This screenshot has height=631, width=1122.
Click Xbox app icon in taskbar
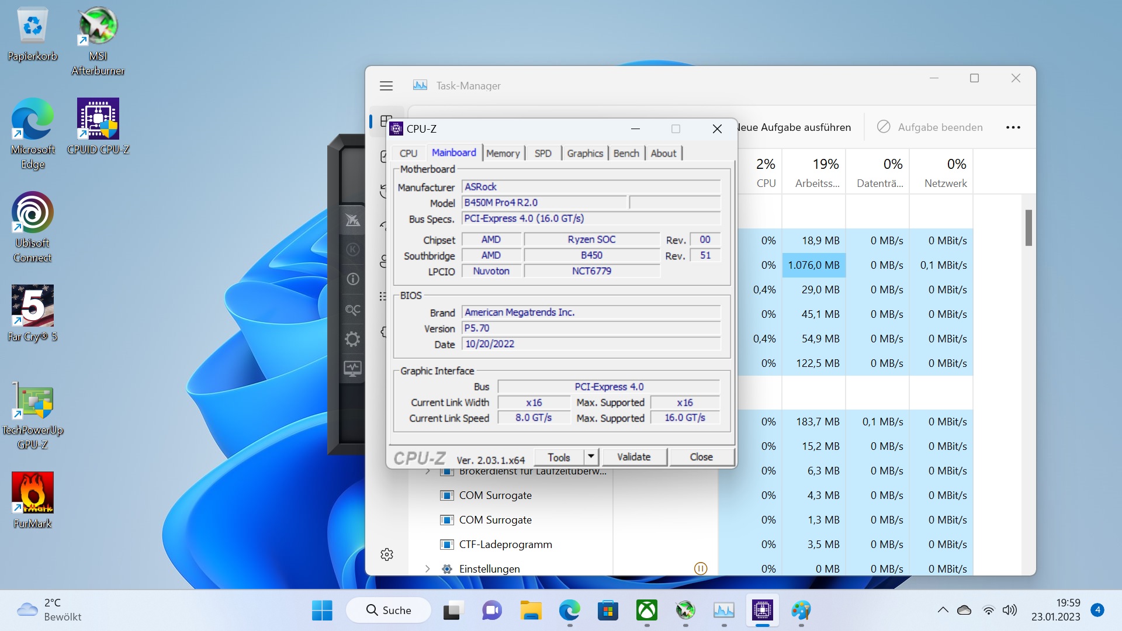point(646,611)
